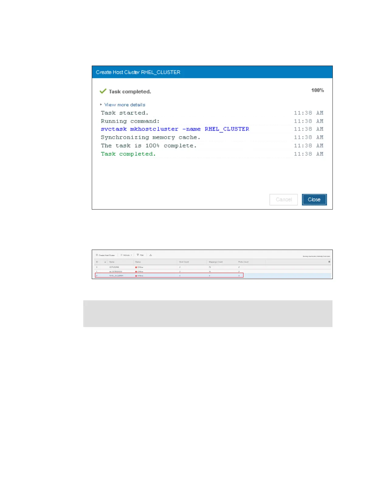
Task: Select the RHEL_CLUSTER row name
Action: tap(116, 276)
